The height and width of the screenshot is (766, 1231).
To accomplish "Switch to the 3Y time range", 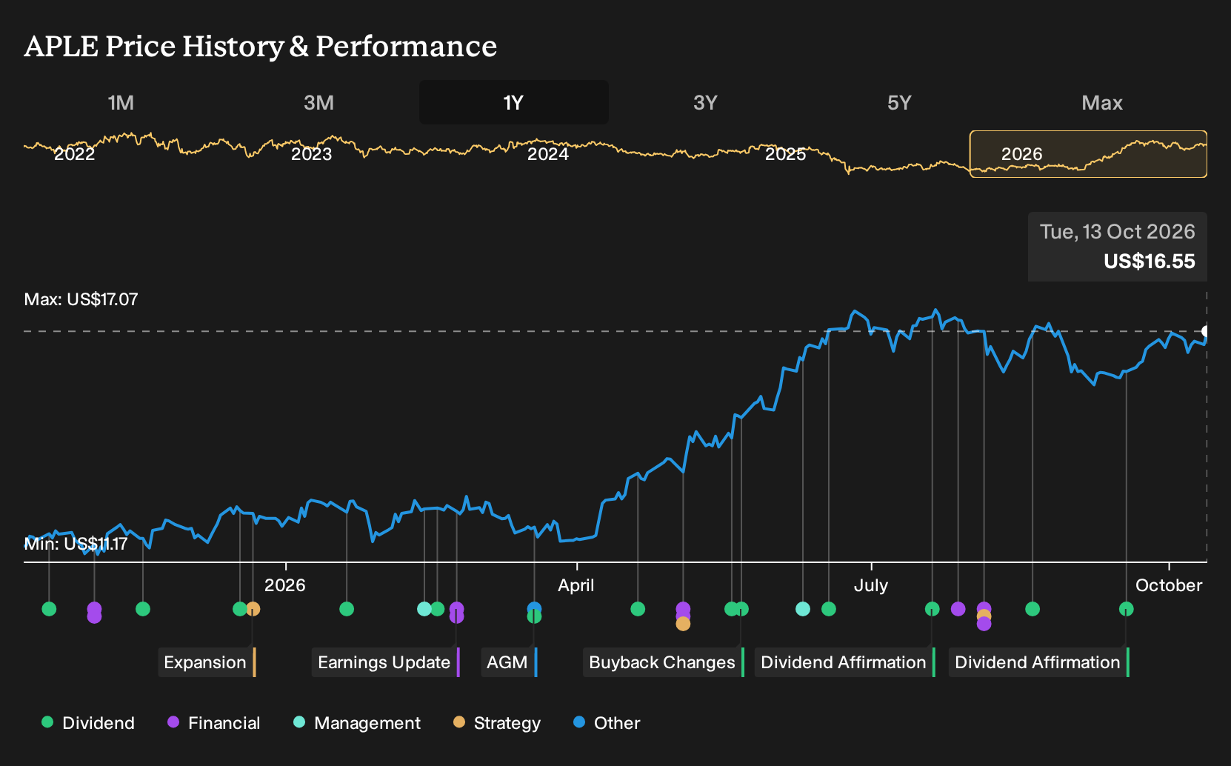I will coord(705,102).
